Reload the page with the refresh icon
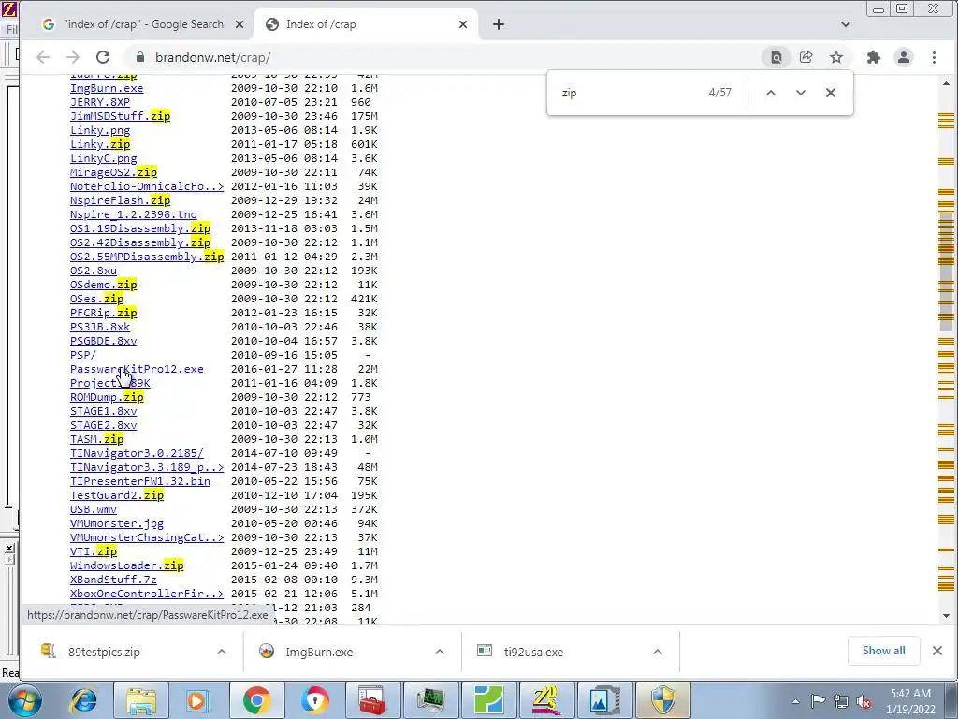 pyautogui.click(x=103, y=57)
